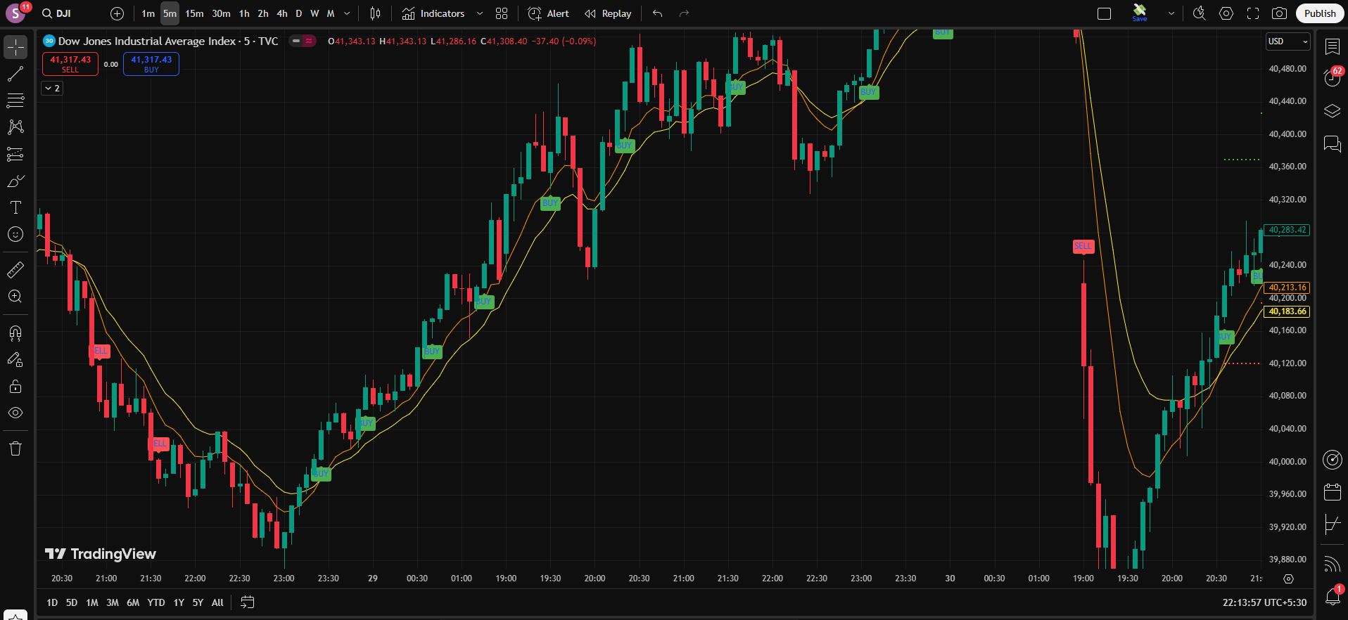This screenshot has width=1348, height=620.
Task: Open the USD currency dropdown
Action: tap(1287, 41)
